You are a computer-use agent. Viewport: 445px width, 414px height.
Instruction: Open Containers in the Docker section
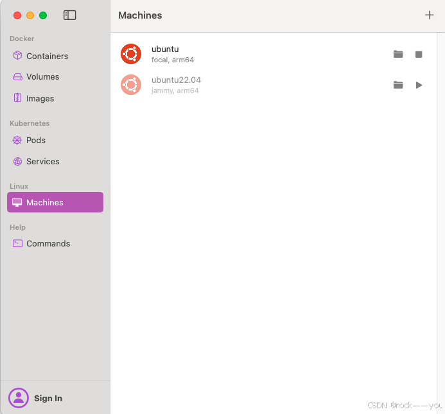tap(55, 56)
